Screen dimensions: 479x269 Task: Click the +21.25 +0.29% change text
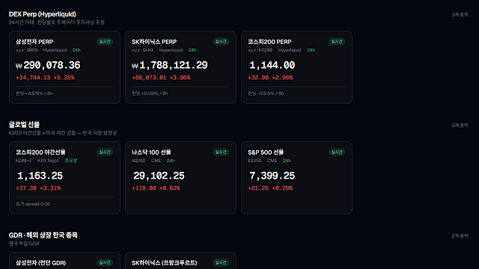click(x=270, y=188)
